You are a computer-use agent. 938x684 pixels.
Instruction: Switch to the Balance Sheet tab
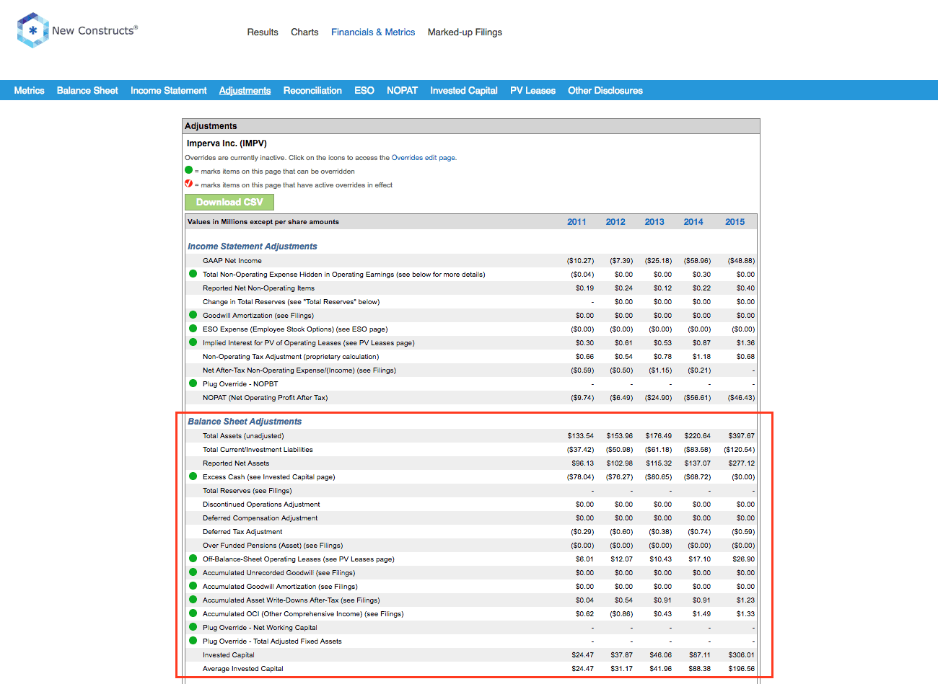point(87,90)
